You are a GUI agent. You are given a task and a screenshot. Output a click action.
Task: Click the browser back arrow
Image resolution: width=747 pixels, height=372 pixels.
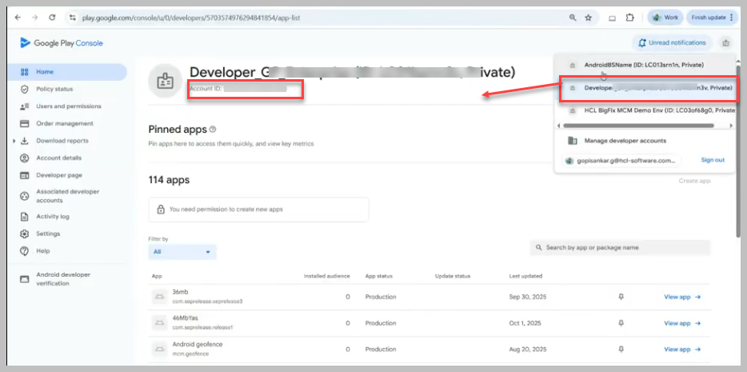coord(18,18)
